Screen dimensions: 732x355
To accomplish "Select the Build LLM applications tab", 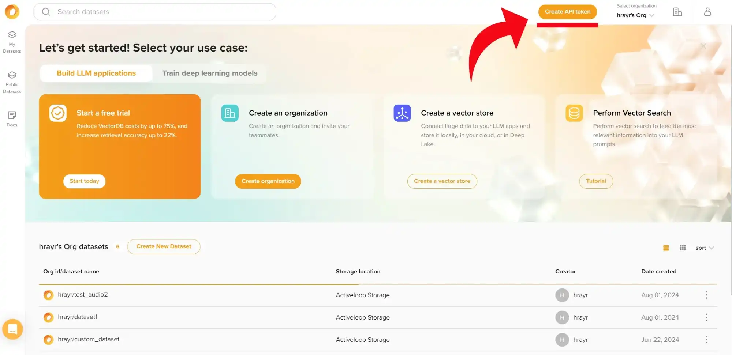I will 96,73.
